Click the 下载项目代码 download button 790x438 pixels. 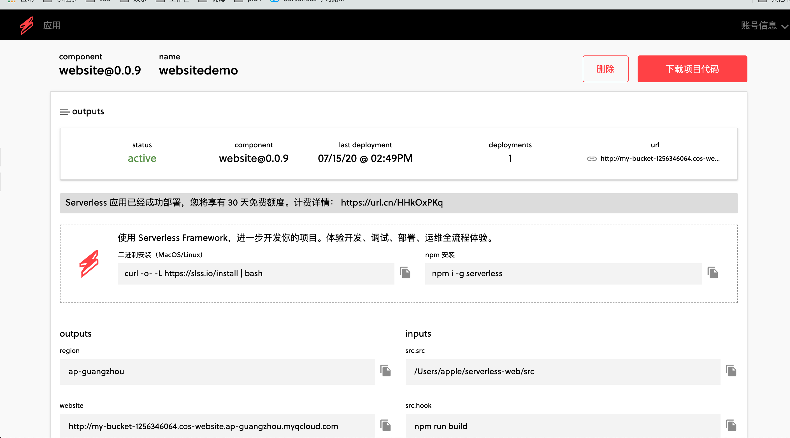pos(692,69)
